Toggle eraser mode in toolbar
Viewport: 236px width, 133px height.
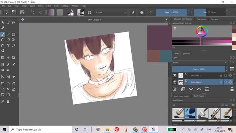133,12
